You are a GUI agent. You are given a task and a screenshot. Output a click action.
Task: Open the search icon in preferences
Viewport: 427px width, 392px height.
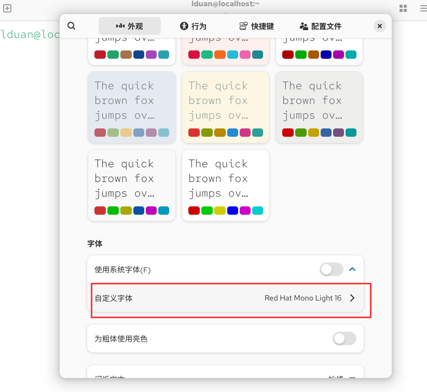[72, 26]
